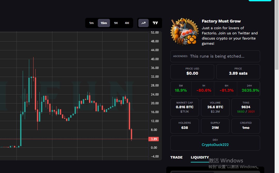Click the $71.1K market cap USD value

(x=185, y=112)
